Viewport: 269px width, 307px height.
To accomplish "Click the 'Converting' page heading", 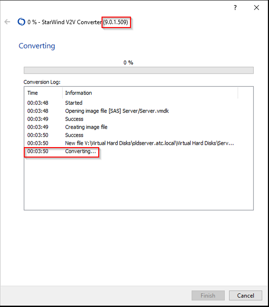I will [37, 46].
